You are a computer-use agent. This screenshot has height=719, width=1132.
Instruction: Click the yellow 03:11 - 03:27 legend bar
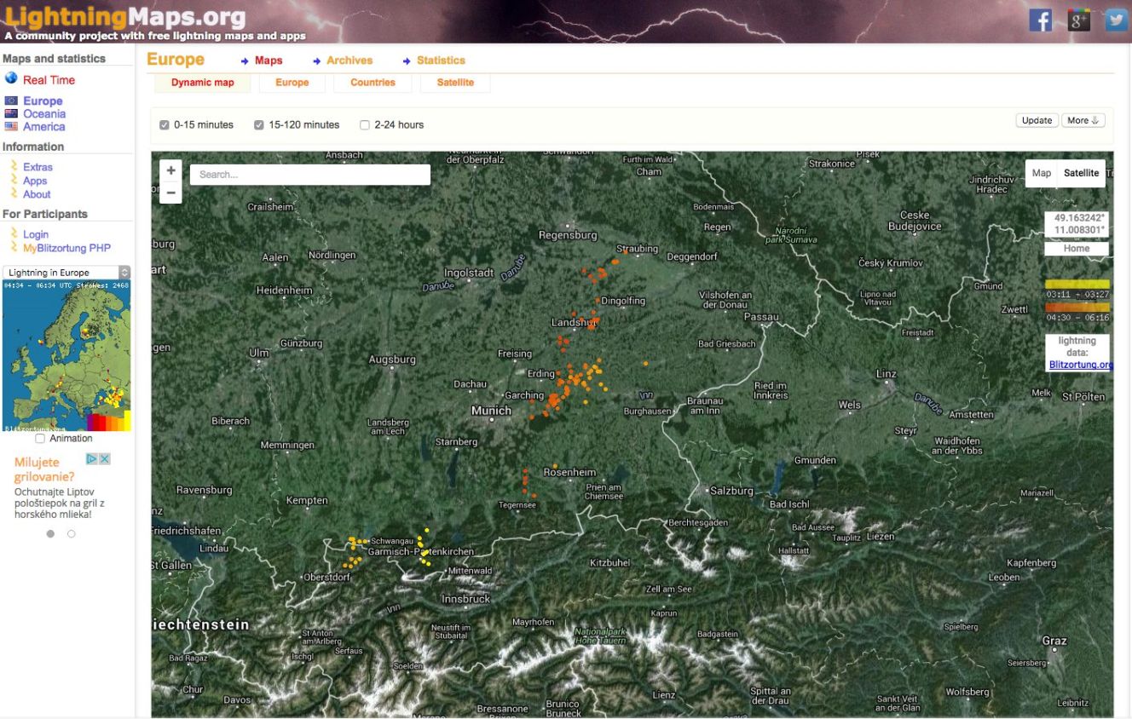pos(1077,284)
